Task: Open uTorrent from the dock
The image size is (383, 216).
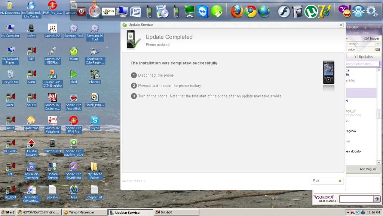Action: (310, 12)
